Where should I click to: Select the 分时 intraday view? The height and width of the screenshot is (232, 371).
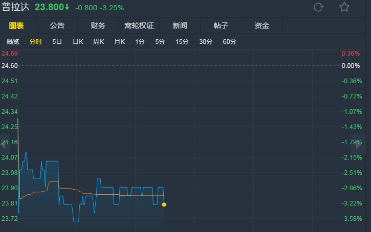(x=36, y=42)
